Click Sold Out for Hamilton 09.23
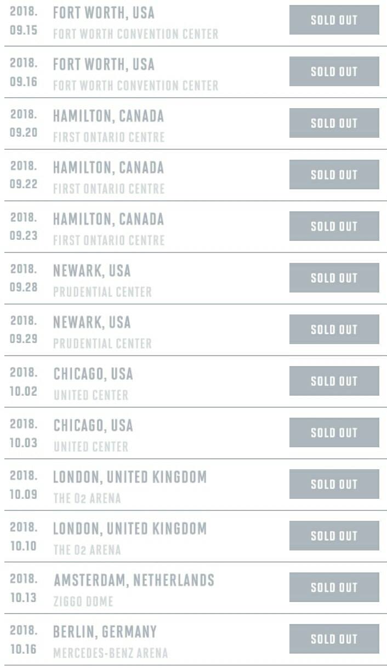 click(334, 226)
